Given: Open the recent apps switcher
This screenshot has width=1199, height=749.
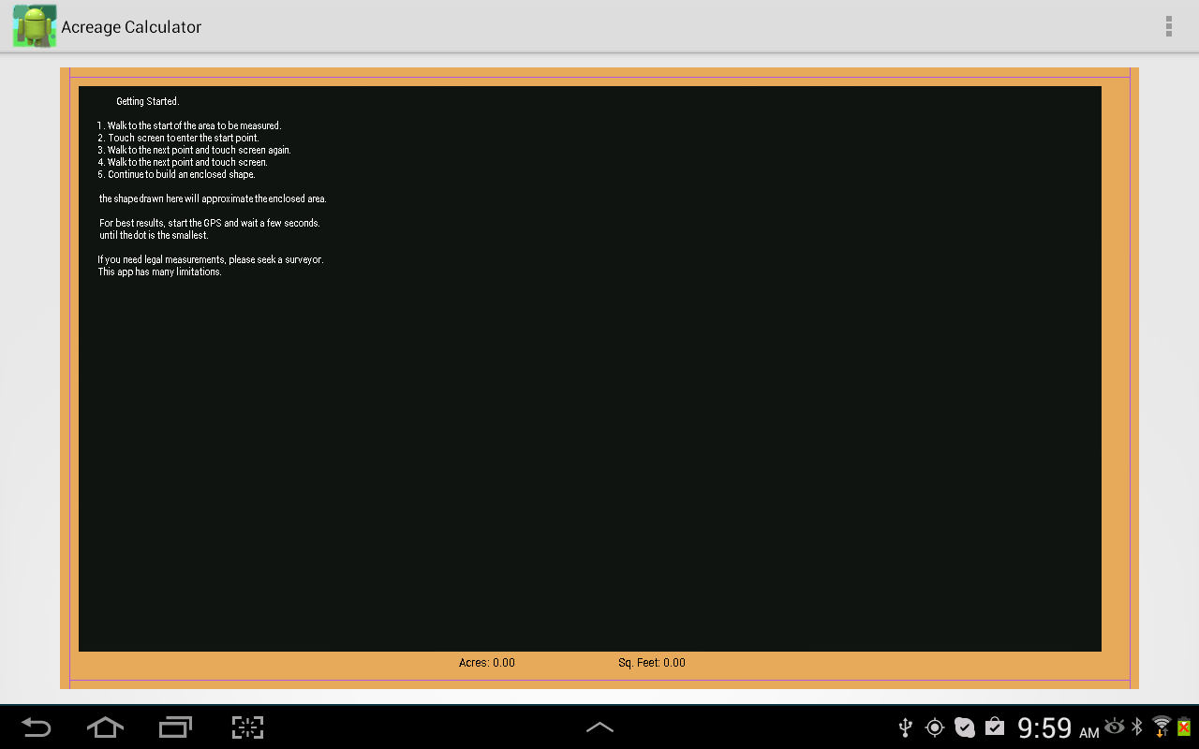Looking at the screenshot, I should [x=176, y=727].
